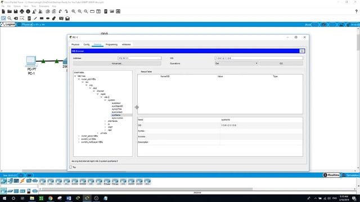Select sysLocation in the MIB tree
This screenshot has width=360, height=202.
point(118,118)
